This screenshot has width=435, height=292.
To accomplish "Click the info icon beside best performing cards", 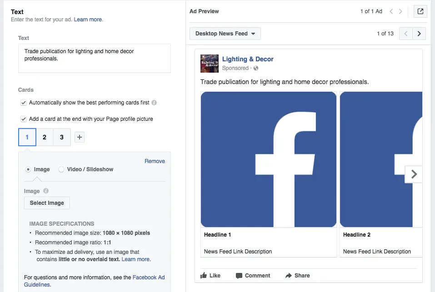I will click(154, 103).
